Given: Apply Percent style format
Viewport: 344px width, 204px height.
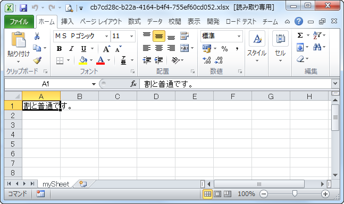Looking at the screenshot, I should [224, 49].
